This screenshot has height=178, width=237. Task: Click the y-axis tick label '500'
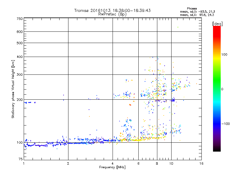pos(20,43)
